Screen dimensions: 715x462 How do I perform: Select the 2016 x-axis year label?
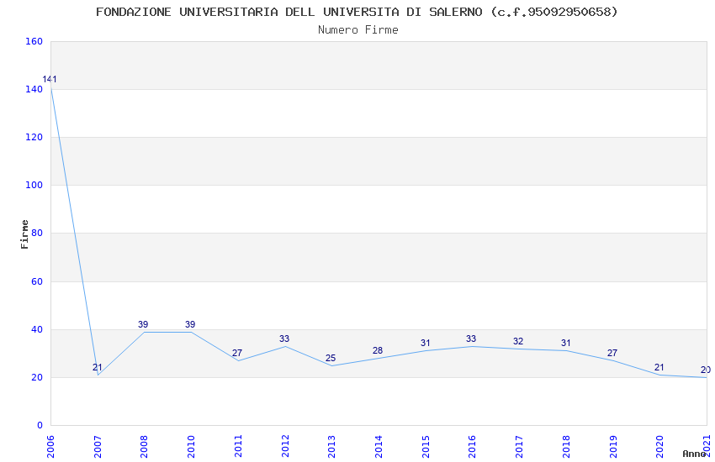point(473,445)
